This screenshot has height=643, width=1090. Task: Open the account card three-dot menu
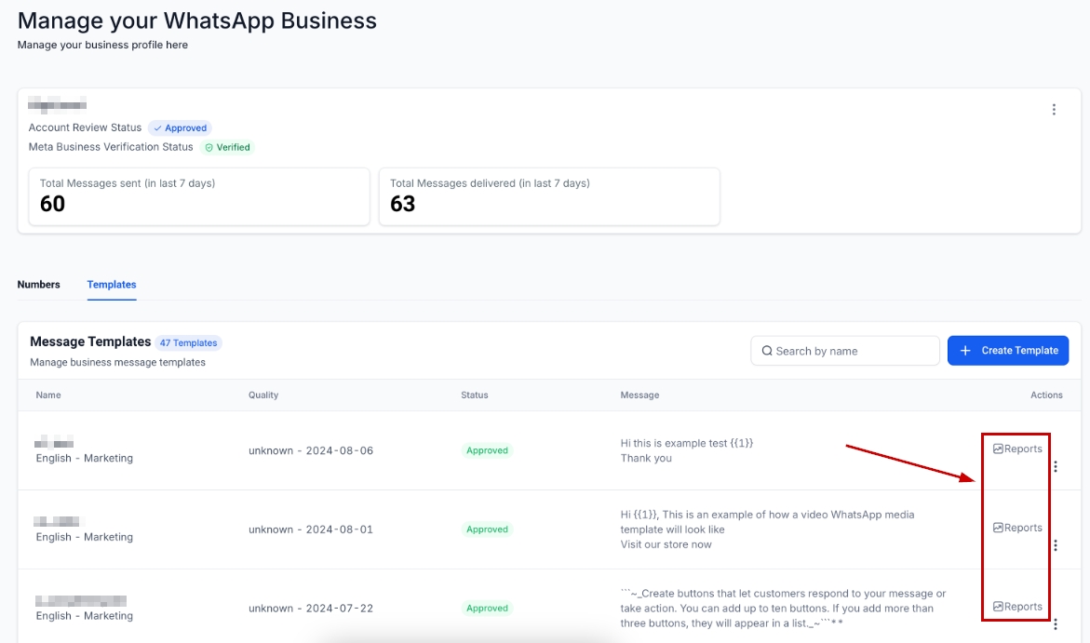tap(1054, 110)
